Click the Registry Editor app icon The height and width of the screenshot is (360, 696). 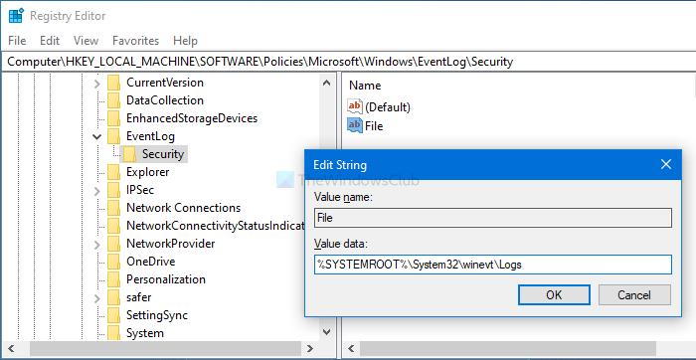coord(16,16)
